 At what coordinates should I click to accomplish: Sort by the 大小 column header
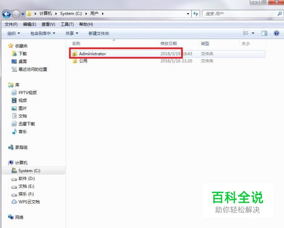point(245,44)
